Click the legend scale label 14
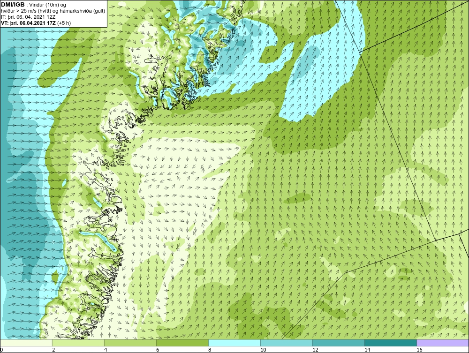Image resolution: width=469 pixels, height=353 pixels. [x=367, y=350]
